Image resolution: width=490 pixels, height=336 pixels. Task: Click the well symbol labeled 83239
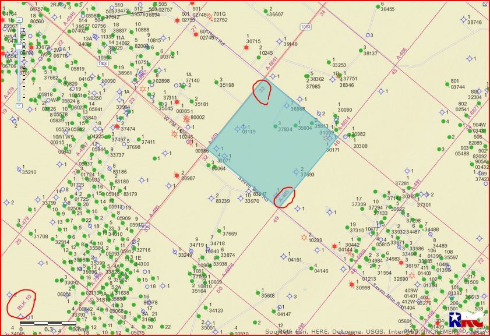pos(211,198)
